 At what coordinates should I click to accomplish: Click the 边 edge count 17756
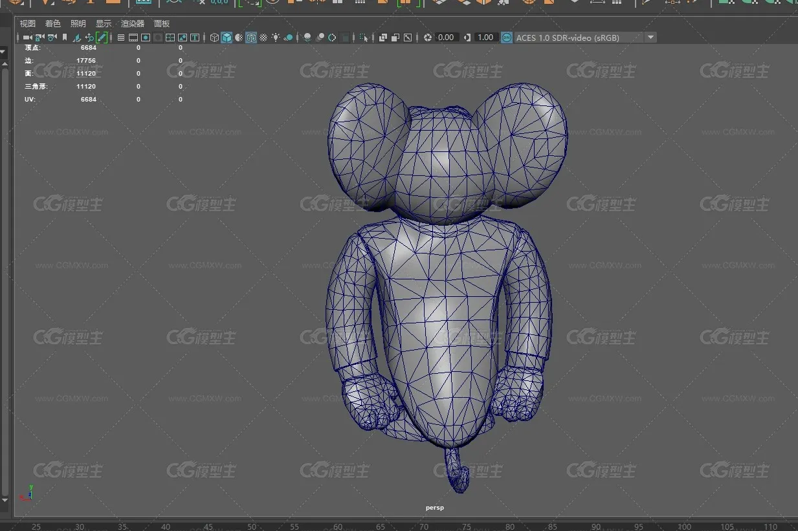86,61
